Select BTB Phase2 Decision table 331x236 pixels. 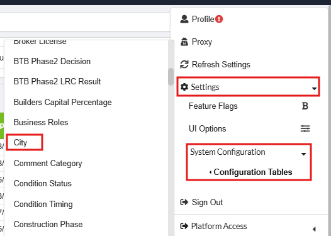[x=52, y=62]
